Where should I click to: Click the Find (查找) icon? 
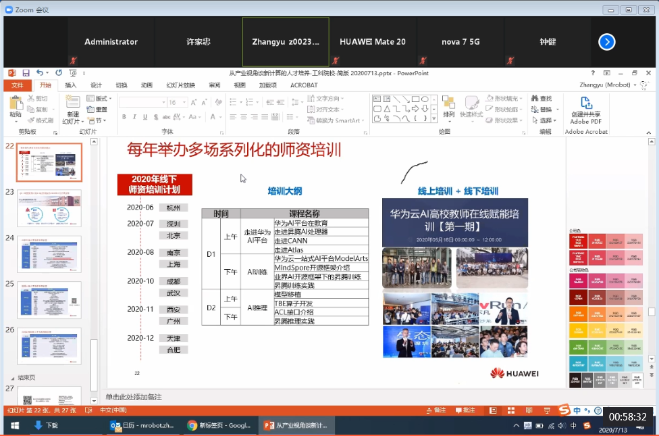tap(541, 99)
